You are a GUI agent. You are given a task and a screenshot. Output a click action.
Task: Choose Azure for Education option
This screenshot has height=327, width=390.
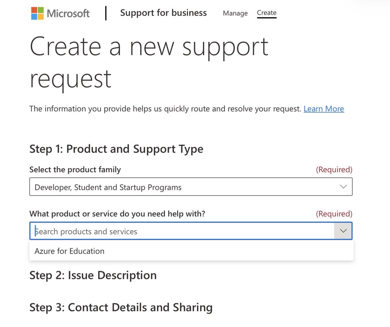(x=191, y=251)
